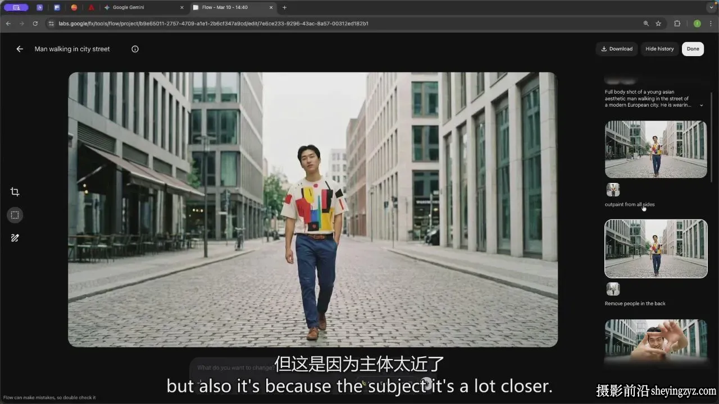The height and width of the screenshot is (404, 719).
Task: Click the 'outpaint from all sides' prompt text
Action: [x=630, y=204]
